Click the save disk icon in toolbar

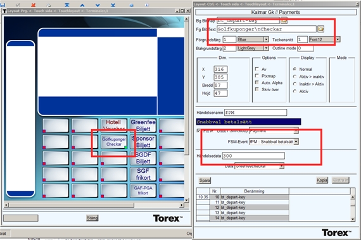[3, 4]
